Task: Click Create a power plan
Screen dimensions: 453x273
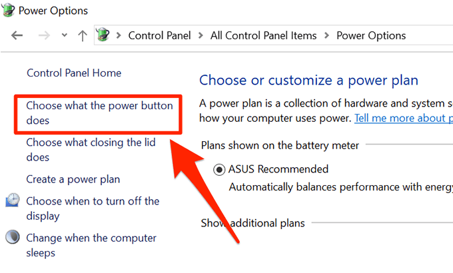Action: [x=73, y=179]
